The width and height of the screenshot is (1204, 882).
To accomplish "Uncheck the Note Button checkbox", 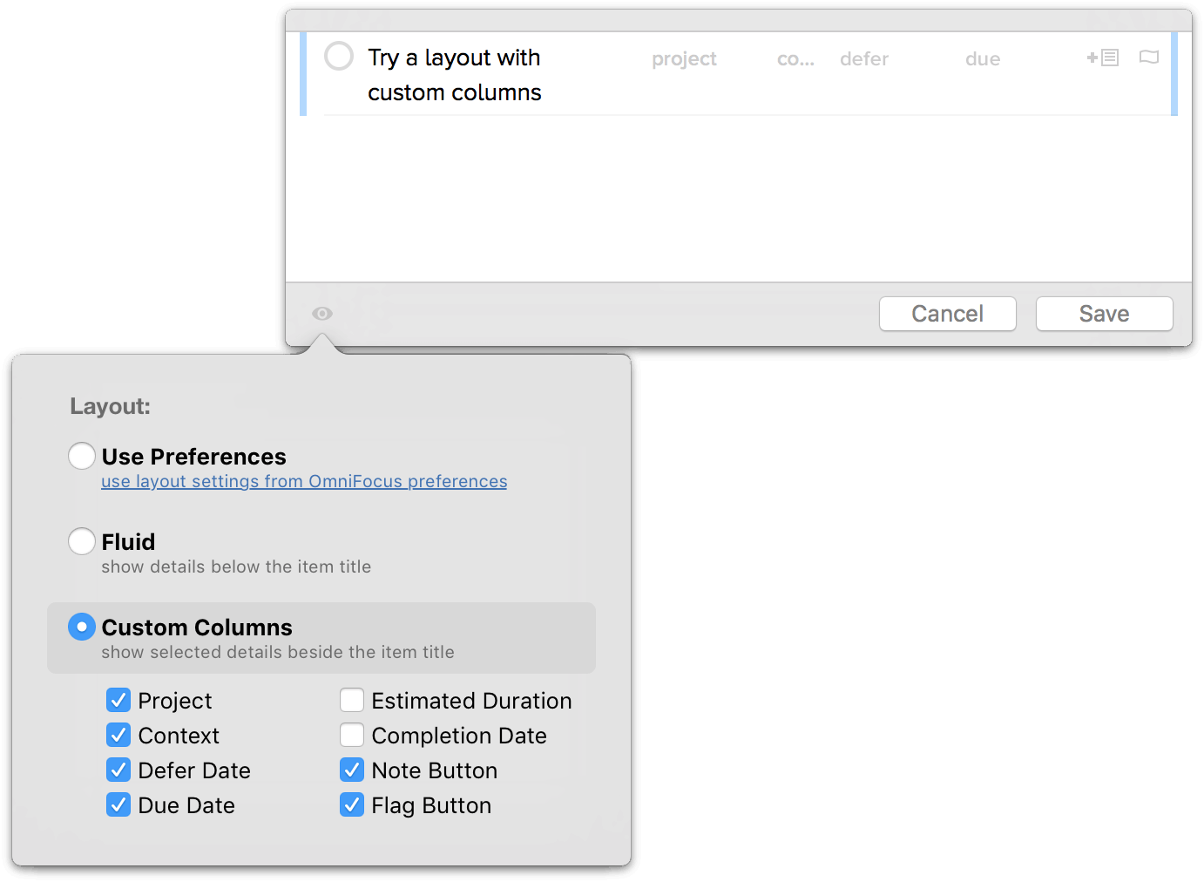I will coord(352,770).
